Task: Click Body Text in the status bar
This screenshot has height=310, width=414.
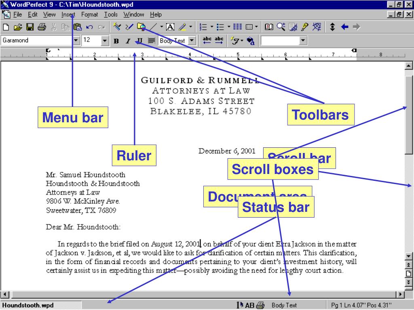Action: pyautogui.click(x=284, y=305)
